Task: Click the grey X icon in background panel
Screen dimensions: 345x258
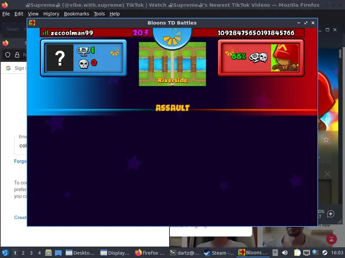Action: 327,174
